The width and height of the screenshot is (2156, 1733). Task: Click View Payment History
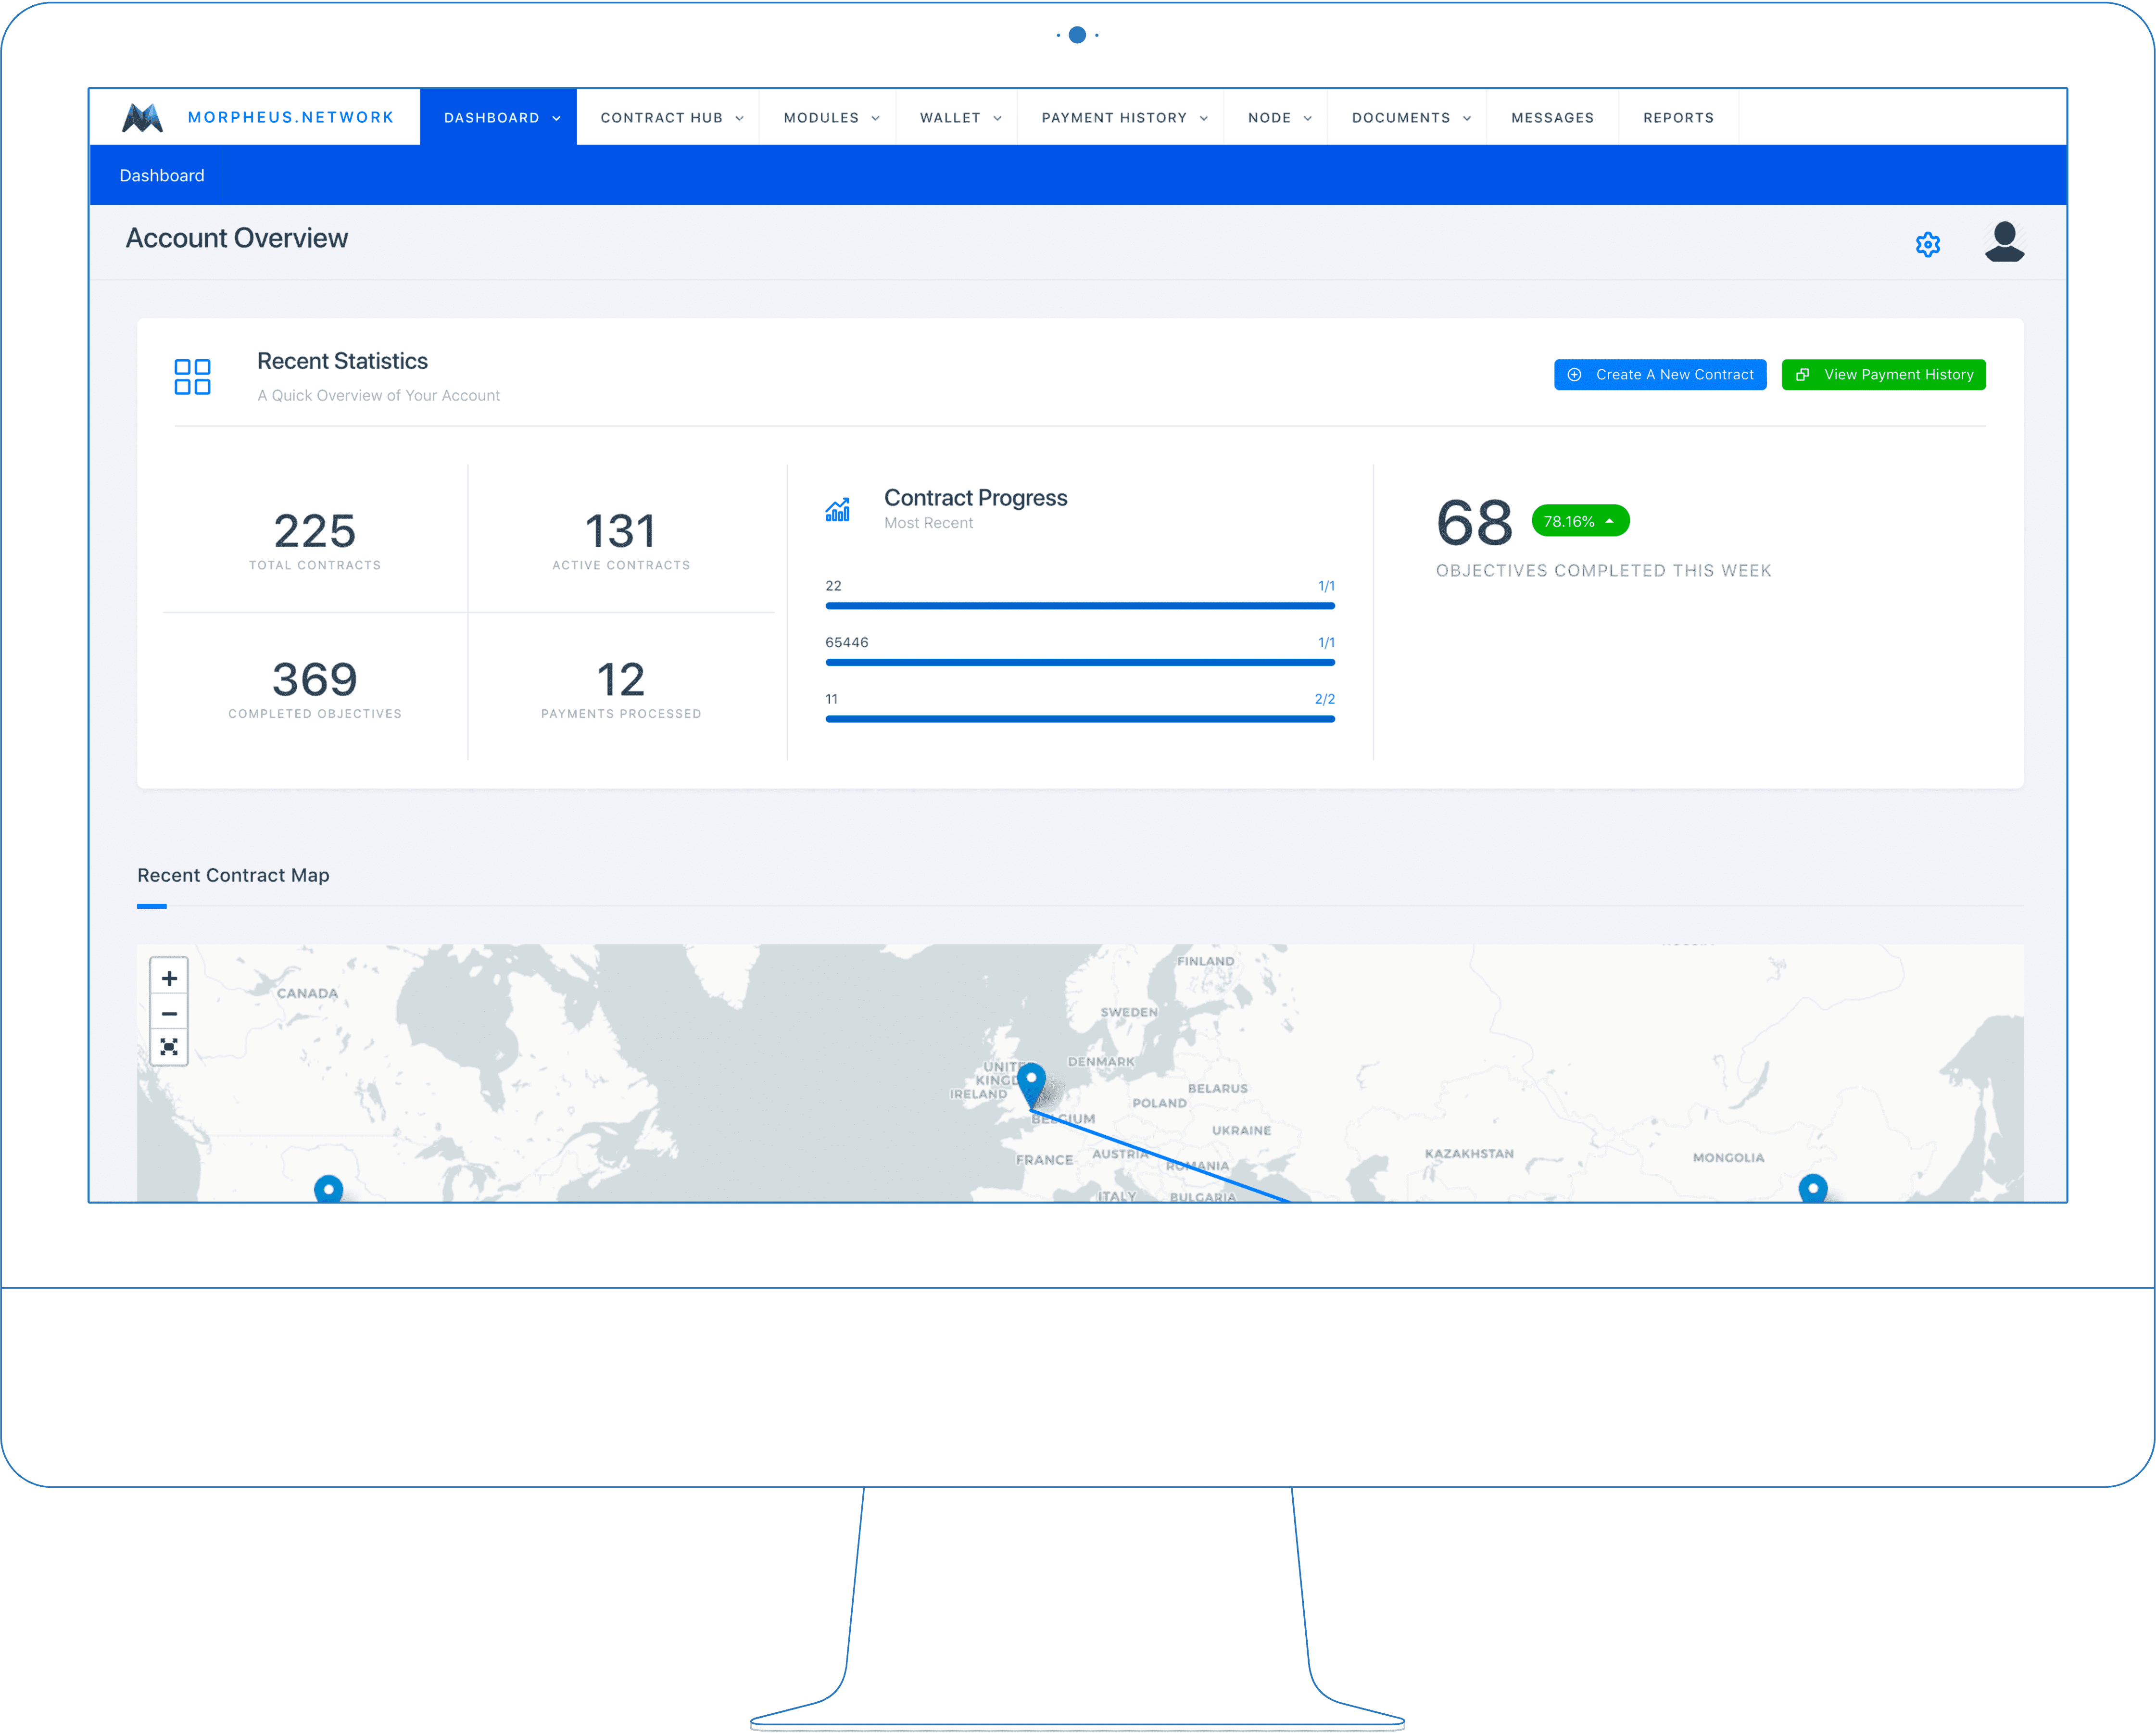[1883, 374]
